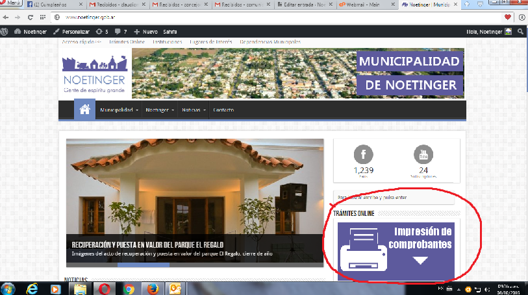Reload the page with refresh icon
This screenshot has height=295, width=528.
[31, 17]
